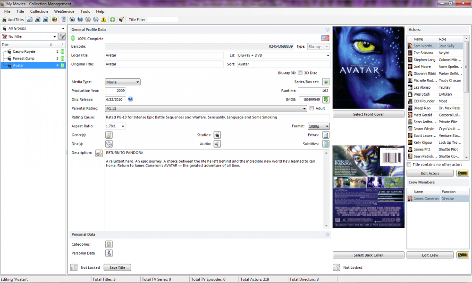The width and height of the screenshot is (472, 283).
Task: Open the Subtitles icon button
Action: pos(326,144)
